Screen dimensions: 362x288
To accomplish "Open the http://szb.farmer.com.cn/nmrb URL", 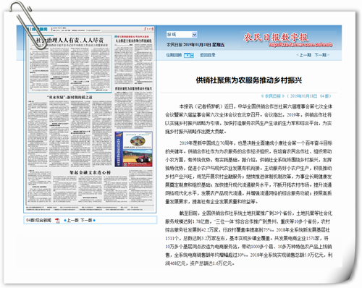I will click(300, 45).
